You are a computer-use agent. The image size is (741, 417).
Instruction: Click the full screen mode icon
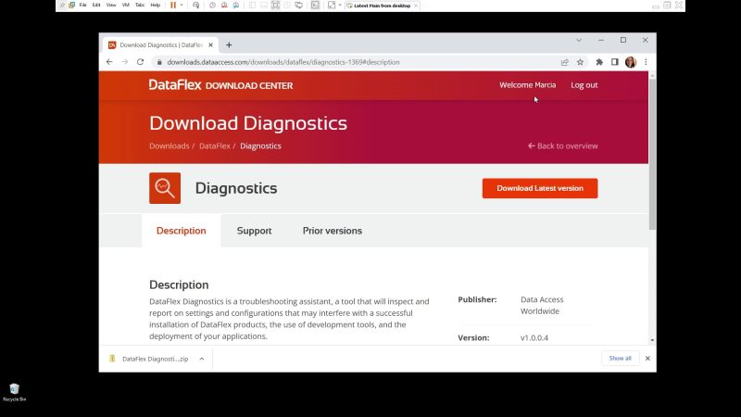(275, 6)
